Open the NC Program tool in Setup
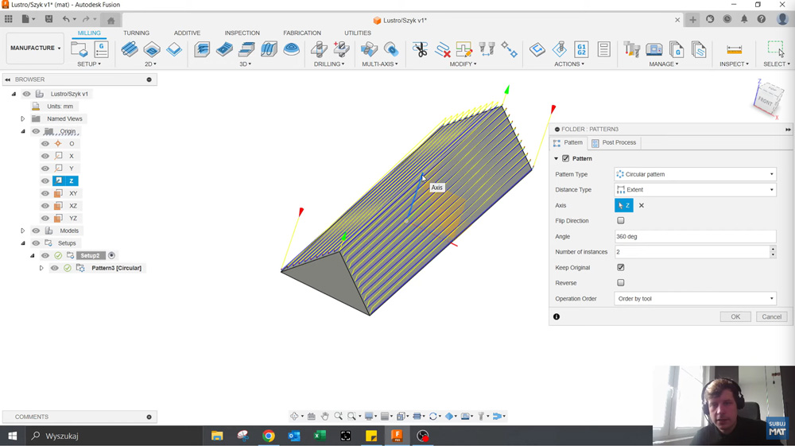Image resolution: width=795 pixels, height=446 pixels. coord(102,49)
